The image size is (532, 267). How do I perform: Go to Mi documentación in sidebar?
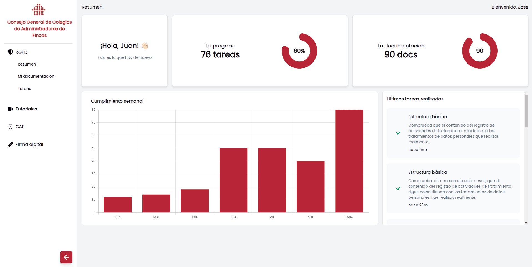click(36, 76)
